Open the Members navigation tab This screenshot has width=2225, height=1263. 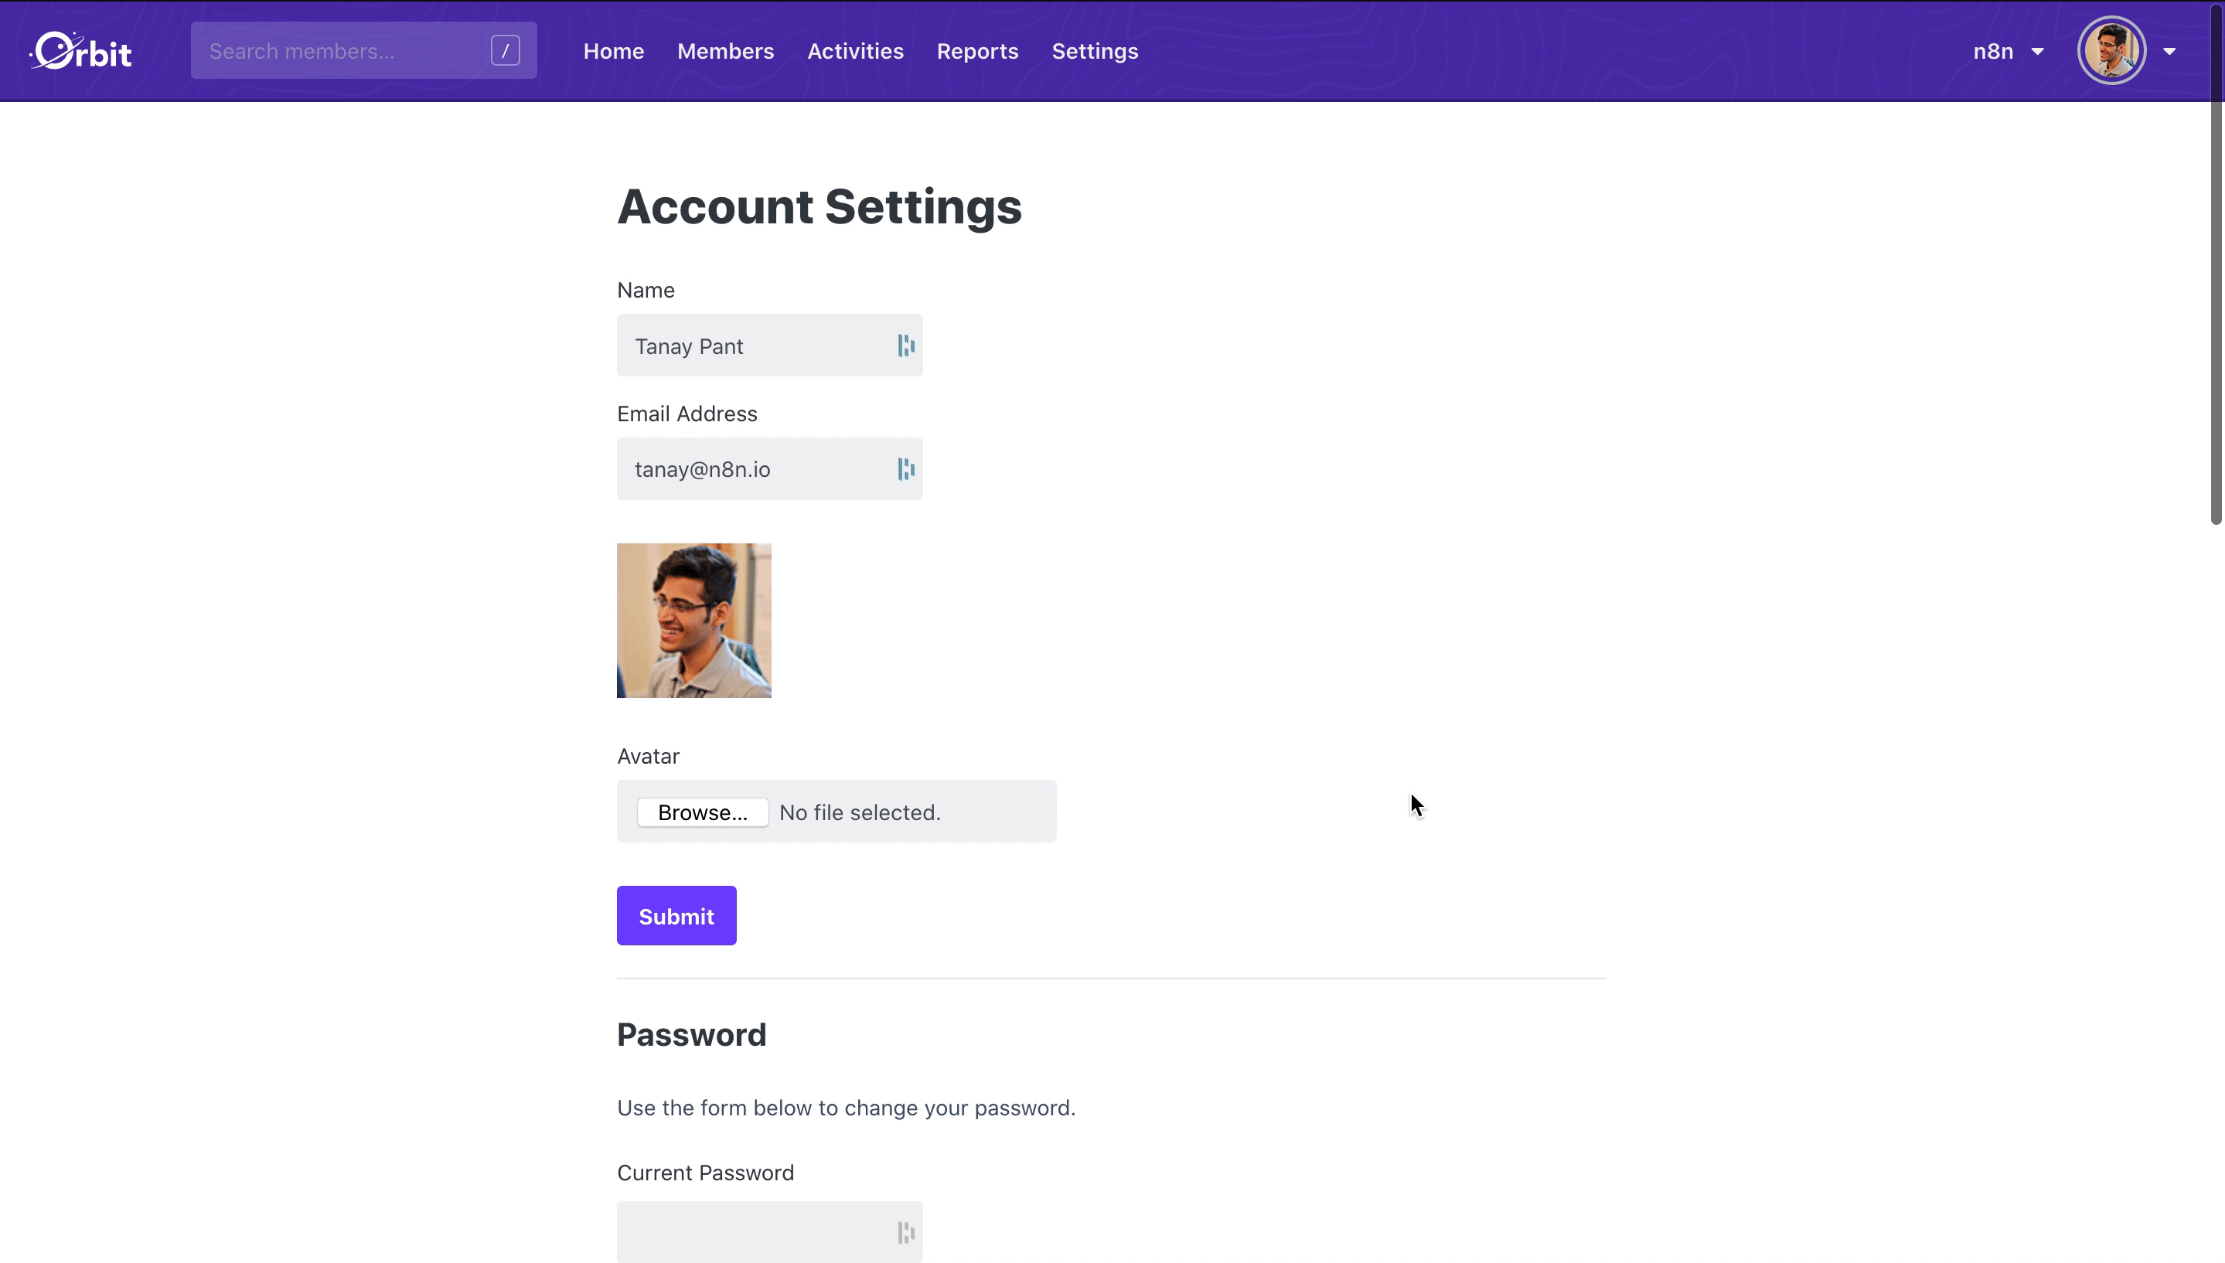[726, 50]
